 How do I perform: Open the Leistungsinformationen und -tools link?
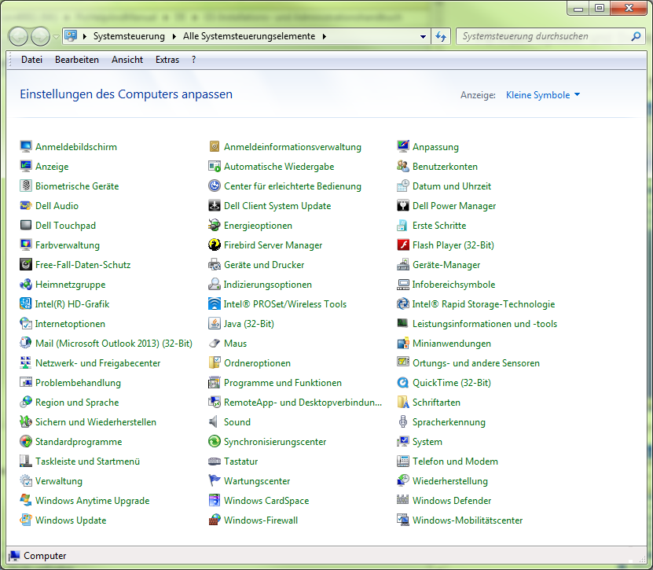pyautogui.click(x=485, y=324)
